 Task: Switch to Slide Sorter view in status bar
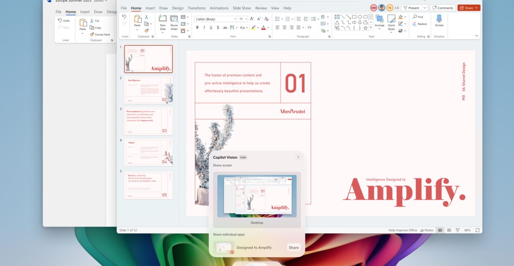(x=449, y=230)
